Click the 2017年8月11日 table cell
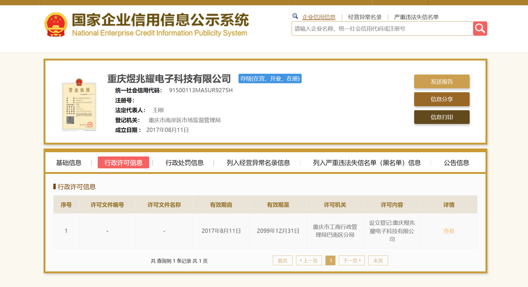This screenshot has height=287, width=528. click(x=221, y=231)
